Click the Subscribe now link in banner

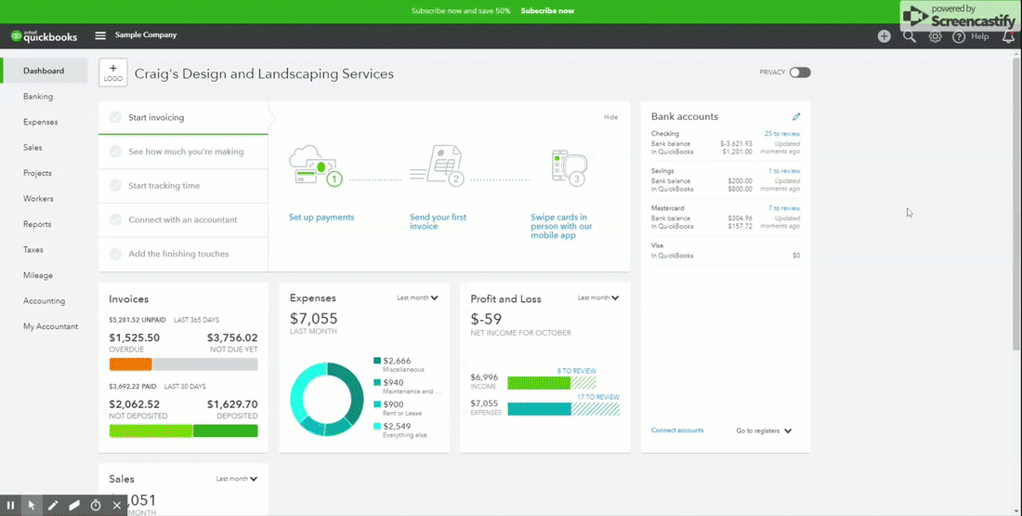pos(547,11)
